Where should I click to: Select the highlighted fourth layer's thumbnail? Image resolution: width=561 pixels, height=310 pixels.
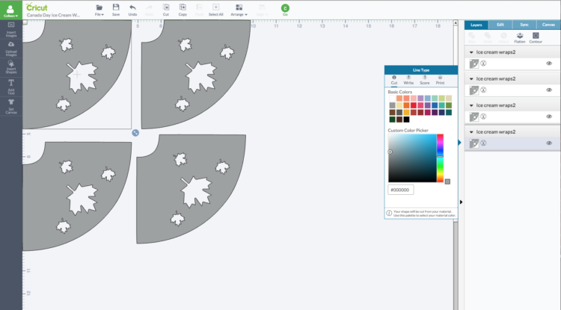pos(473,143)
